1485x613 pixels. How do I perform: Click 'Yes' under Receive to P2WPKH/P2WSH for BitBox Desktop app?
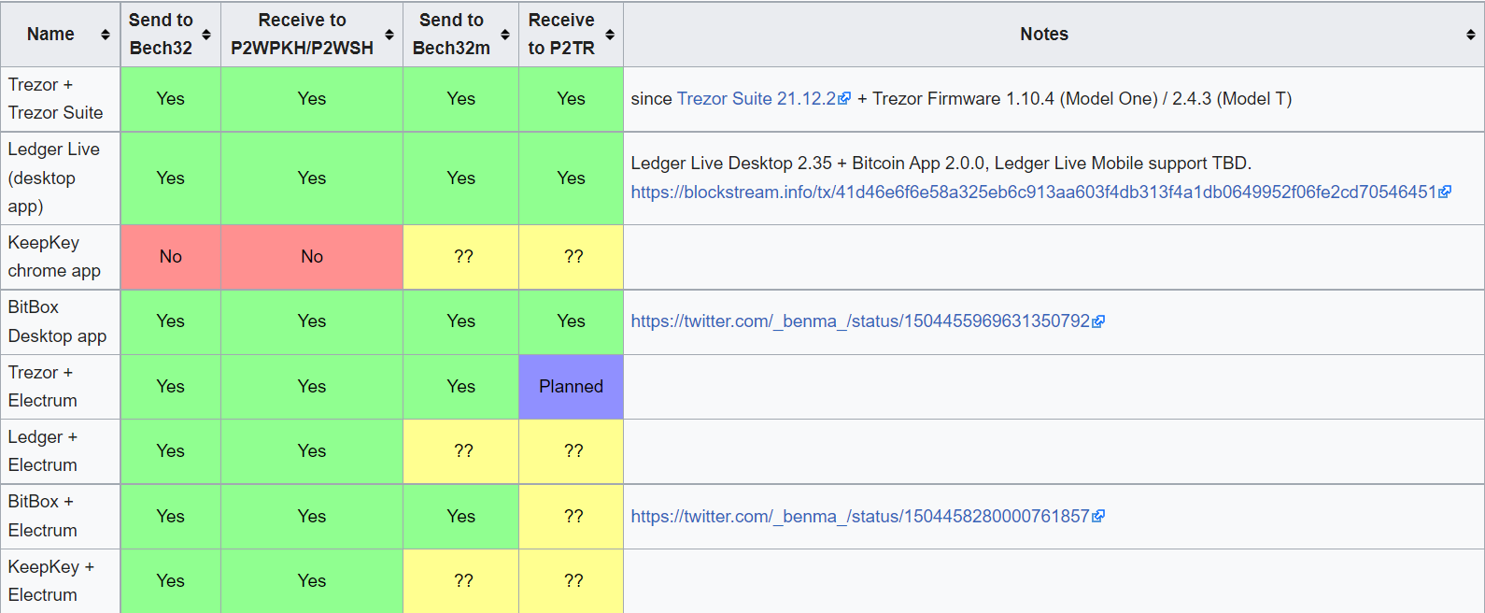point(312,321)
